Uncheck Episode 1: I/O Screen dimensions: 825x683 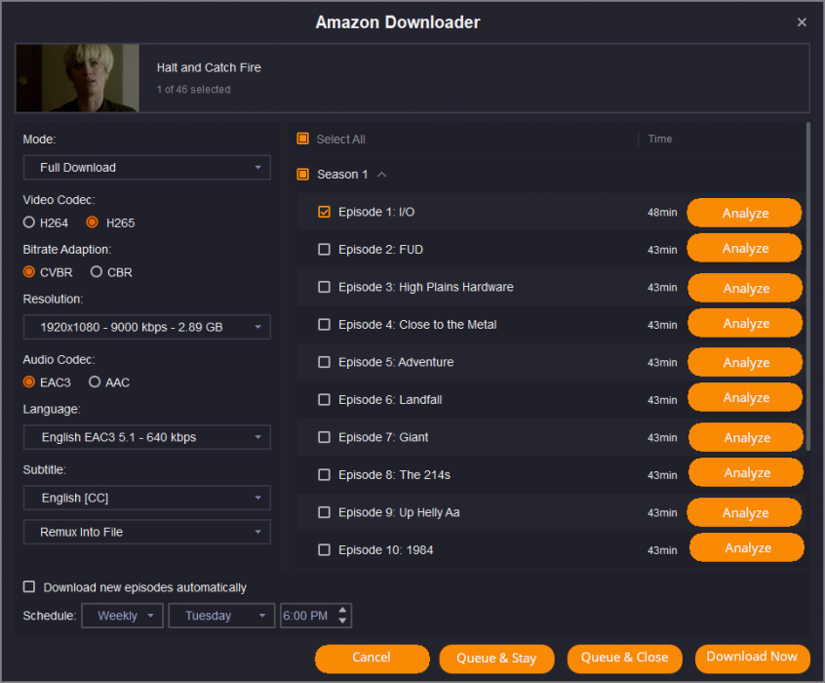pos(325,212)
